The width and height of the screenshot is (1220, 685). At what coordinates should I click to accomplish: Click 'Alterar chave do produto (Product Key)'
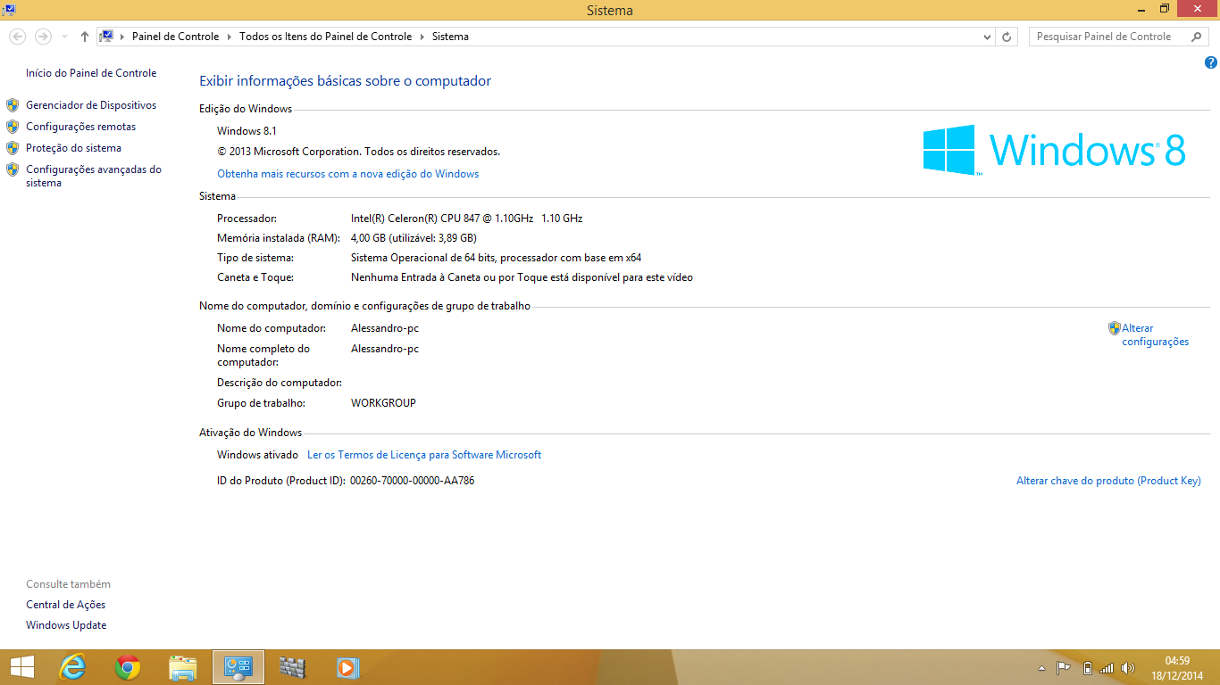click(1108, 481)
